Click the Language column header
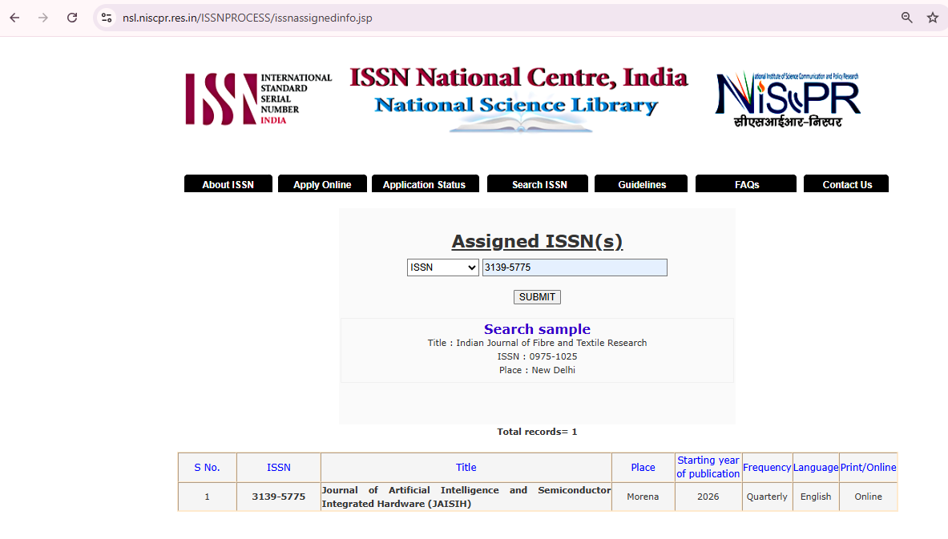Image resolution: width=948 pixels, height=539 pixels. pos(816,467)
